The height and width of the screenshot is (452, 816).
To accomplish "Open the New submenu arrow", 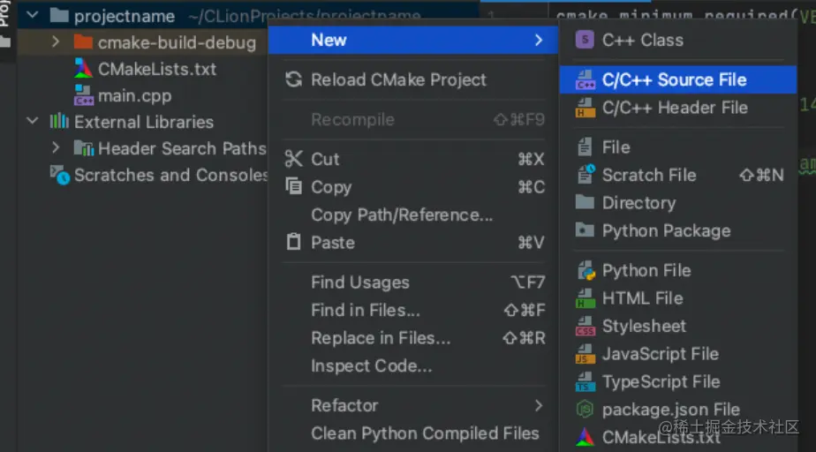I will pos(539,40).
